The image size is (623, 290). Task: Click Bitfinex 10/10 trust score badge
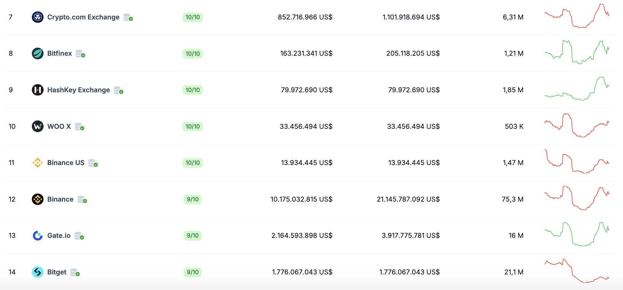pyautogui.click(x=193, y=54)
